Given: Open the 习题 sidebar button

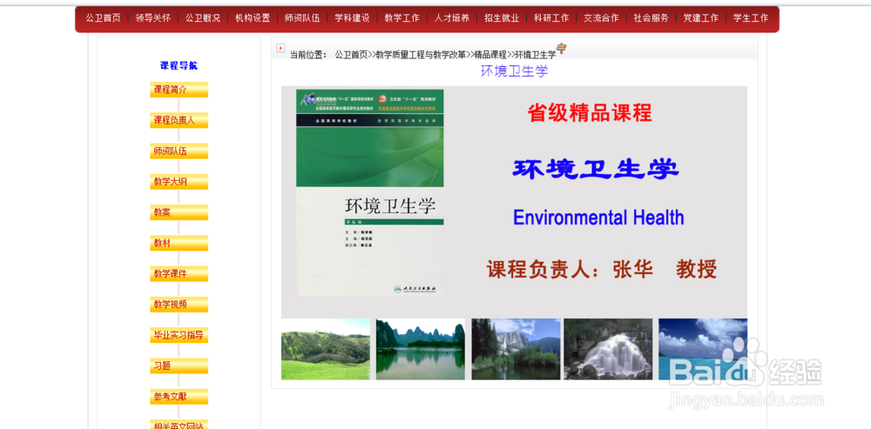Looking at the screenshot, I should 179,366.
